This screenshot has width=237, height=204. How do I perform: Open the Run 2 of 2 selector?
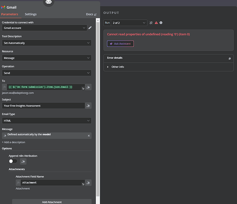click(129, 23)
